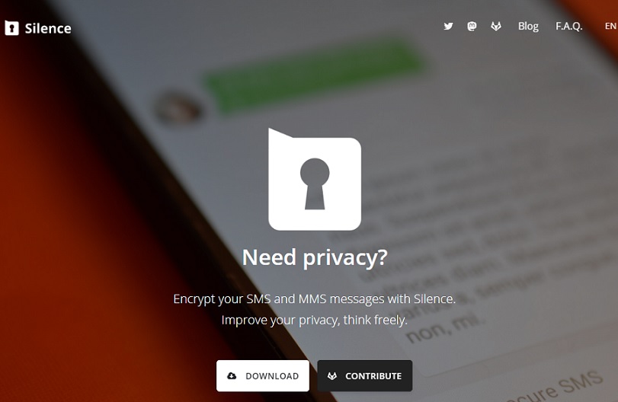Image resolution: width=618 pixels, height=402 pixels.
Task: Click the GitLab icon on Contribute button
Action: [x=332, y=376]
